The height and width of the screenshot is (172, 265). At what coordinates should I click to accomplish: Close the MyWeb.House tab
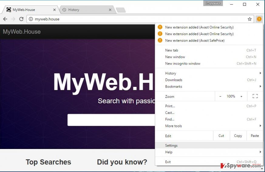[54, 10]
